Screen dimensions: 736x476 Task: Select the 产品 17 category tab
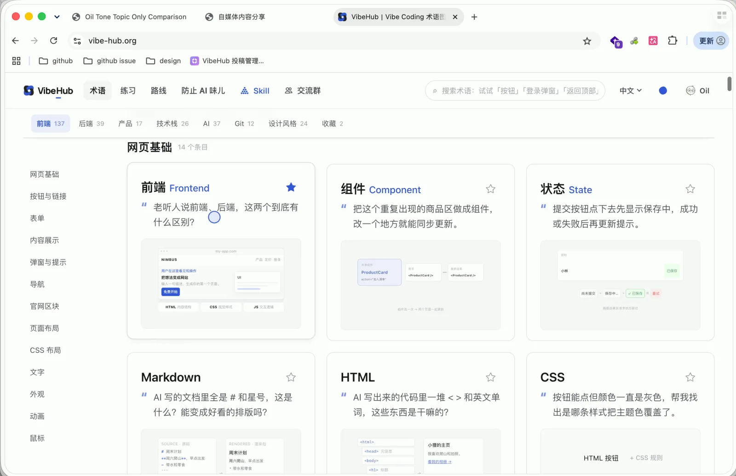130,124
